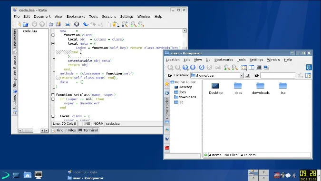321x181 pixels.
Task: Click the Zoom In icon in Kate
Action: pyautogui.click(x=134, y=24)
